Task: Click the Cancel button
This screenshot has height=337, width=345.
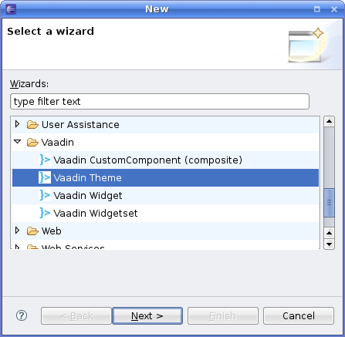Action: (x=299, y=315)
